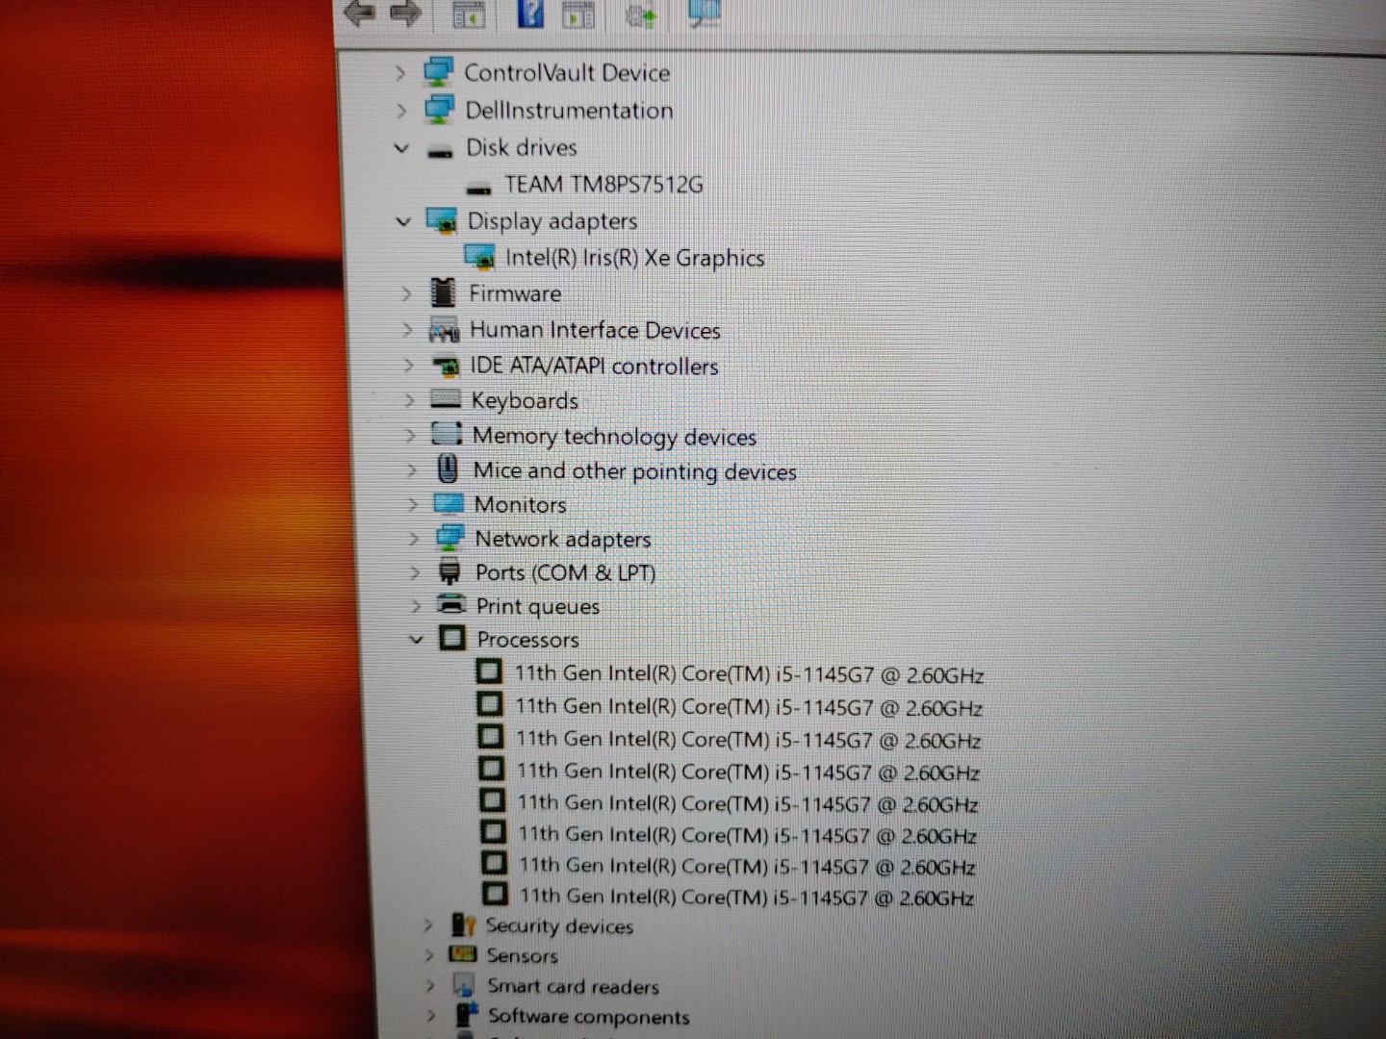Select the first i5-1145G7 processor entry
The width and height of the screenshot is (1386, 1039).
(749, 674)
